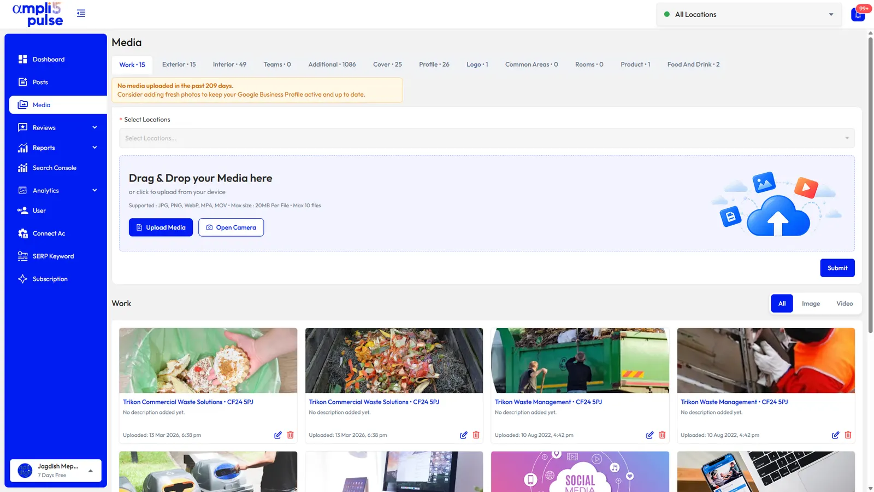
Task: Edit the green truck Trikon Waste Management card
Action: tap(649, 435)
